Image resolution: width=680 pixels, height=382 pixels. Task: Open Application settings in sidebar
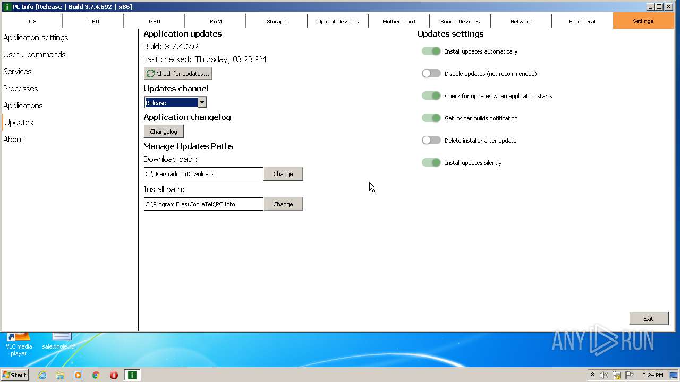(x=36, y=38)
